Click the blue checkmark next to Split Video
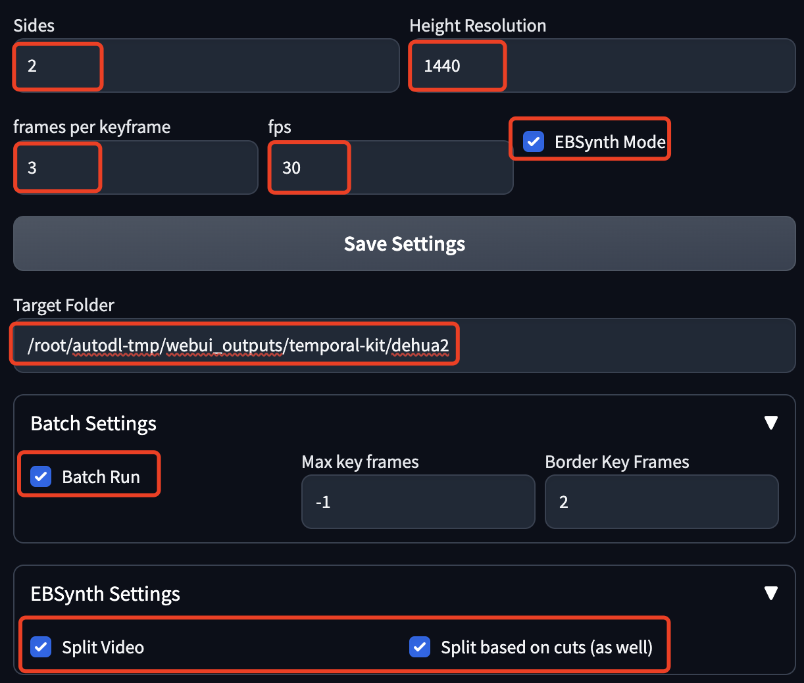This screenshot has height=683, width=804. (x=41, y=647)
